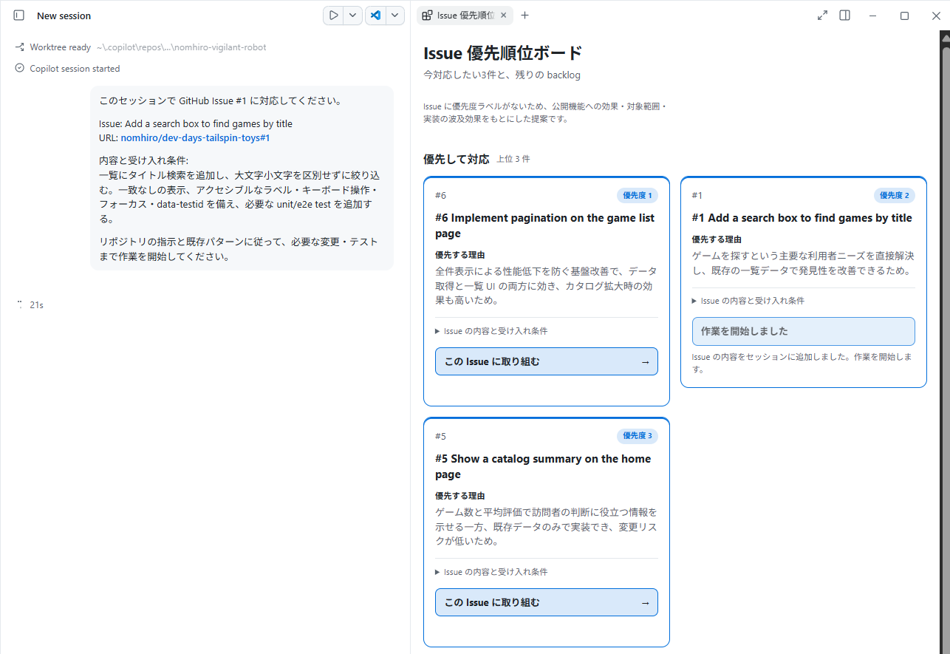Click the title "#1 Add a search box to find games by title"
The width and height of the screenshot is (950, 654).
coord(802,218)
